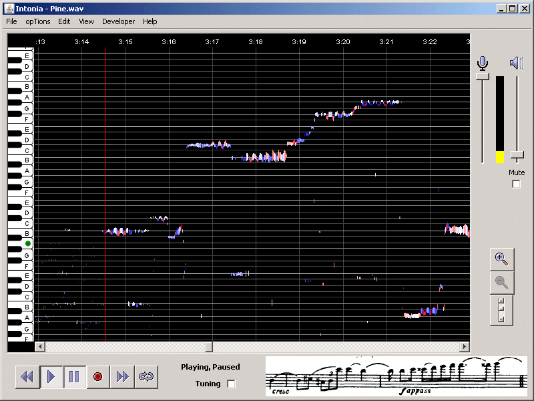Open the Developer menu
This screenshot has height=401, width=534.
pos(119,21)
